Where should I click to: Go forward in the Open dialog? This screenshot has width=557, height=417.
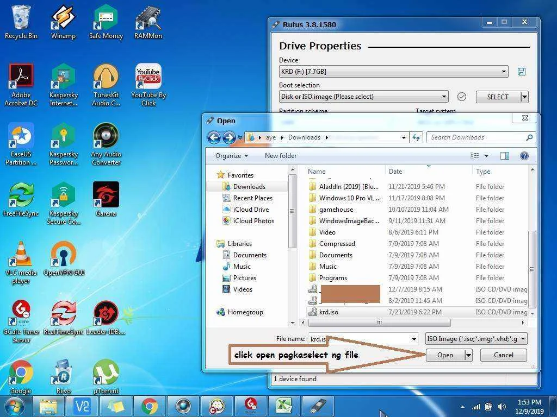pos(229,137)
